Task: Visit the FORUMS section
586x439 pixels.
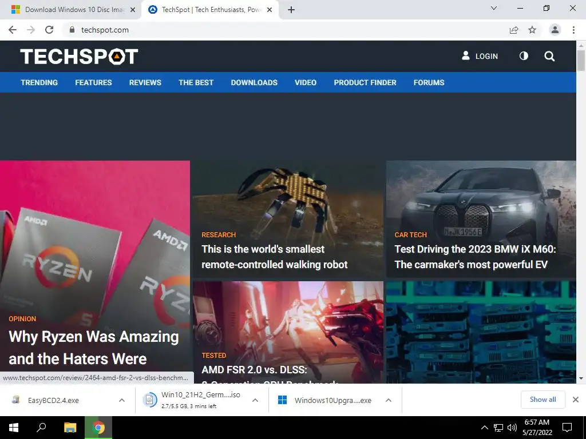Action: pos(429,82)
